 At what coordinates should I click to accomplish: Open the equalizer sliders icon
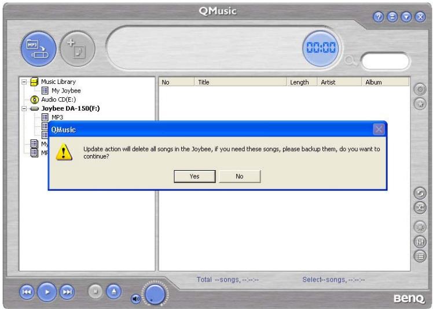(x=420, y=242)
